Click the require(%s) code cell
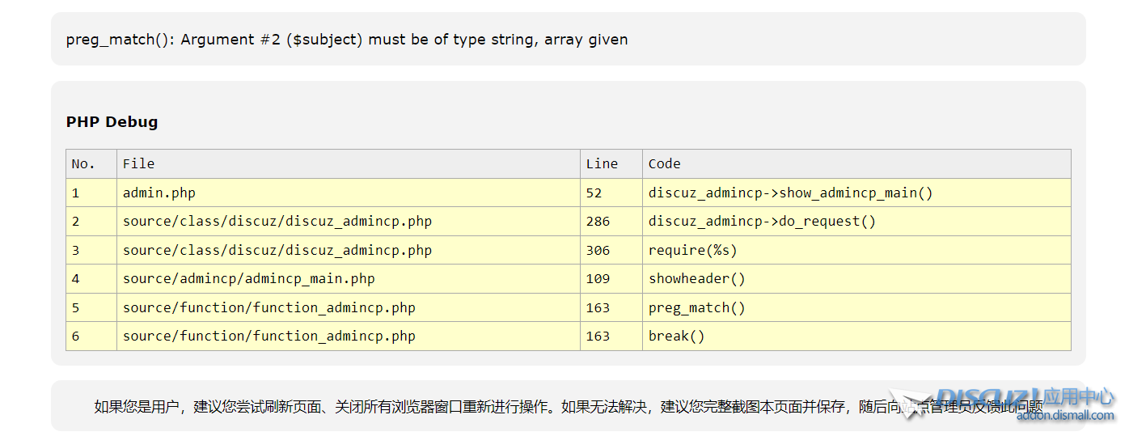Viewport: 1129px width, 436px height. (x=692, y=250)
